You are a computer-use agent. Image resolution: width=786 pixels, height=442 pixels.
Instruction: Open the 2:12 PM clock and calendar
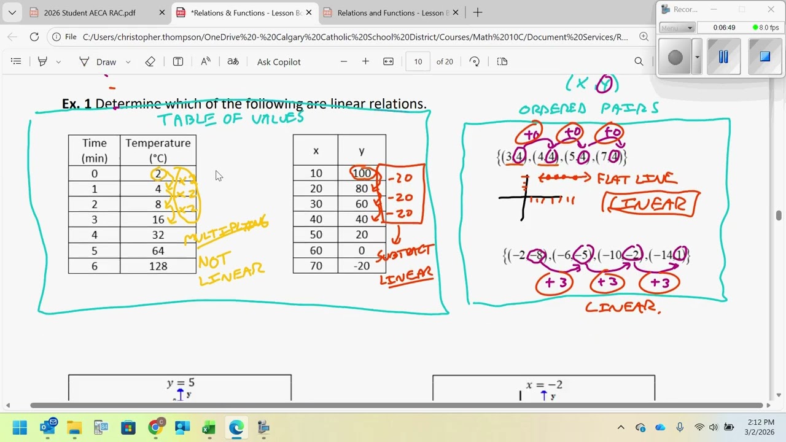click(761, 427)
